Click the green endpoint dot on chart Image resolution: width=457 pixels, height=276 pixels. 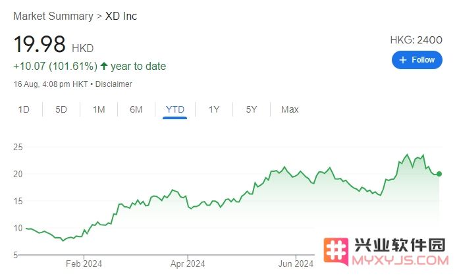click(x=439, y=174)
